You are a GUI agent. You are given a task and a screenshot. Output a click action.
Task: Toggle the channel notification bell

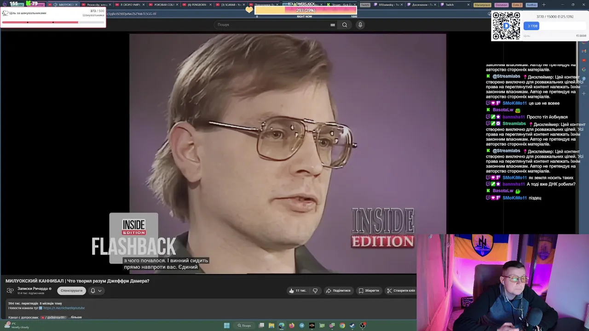pos(93,291)
